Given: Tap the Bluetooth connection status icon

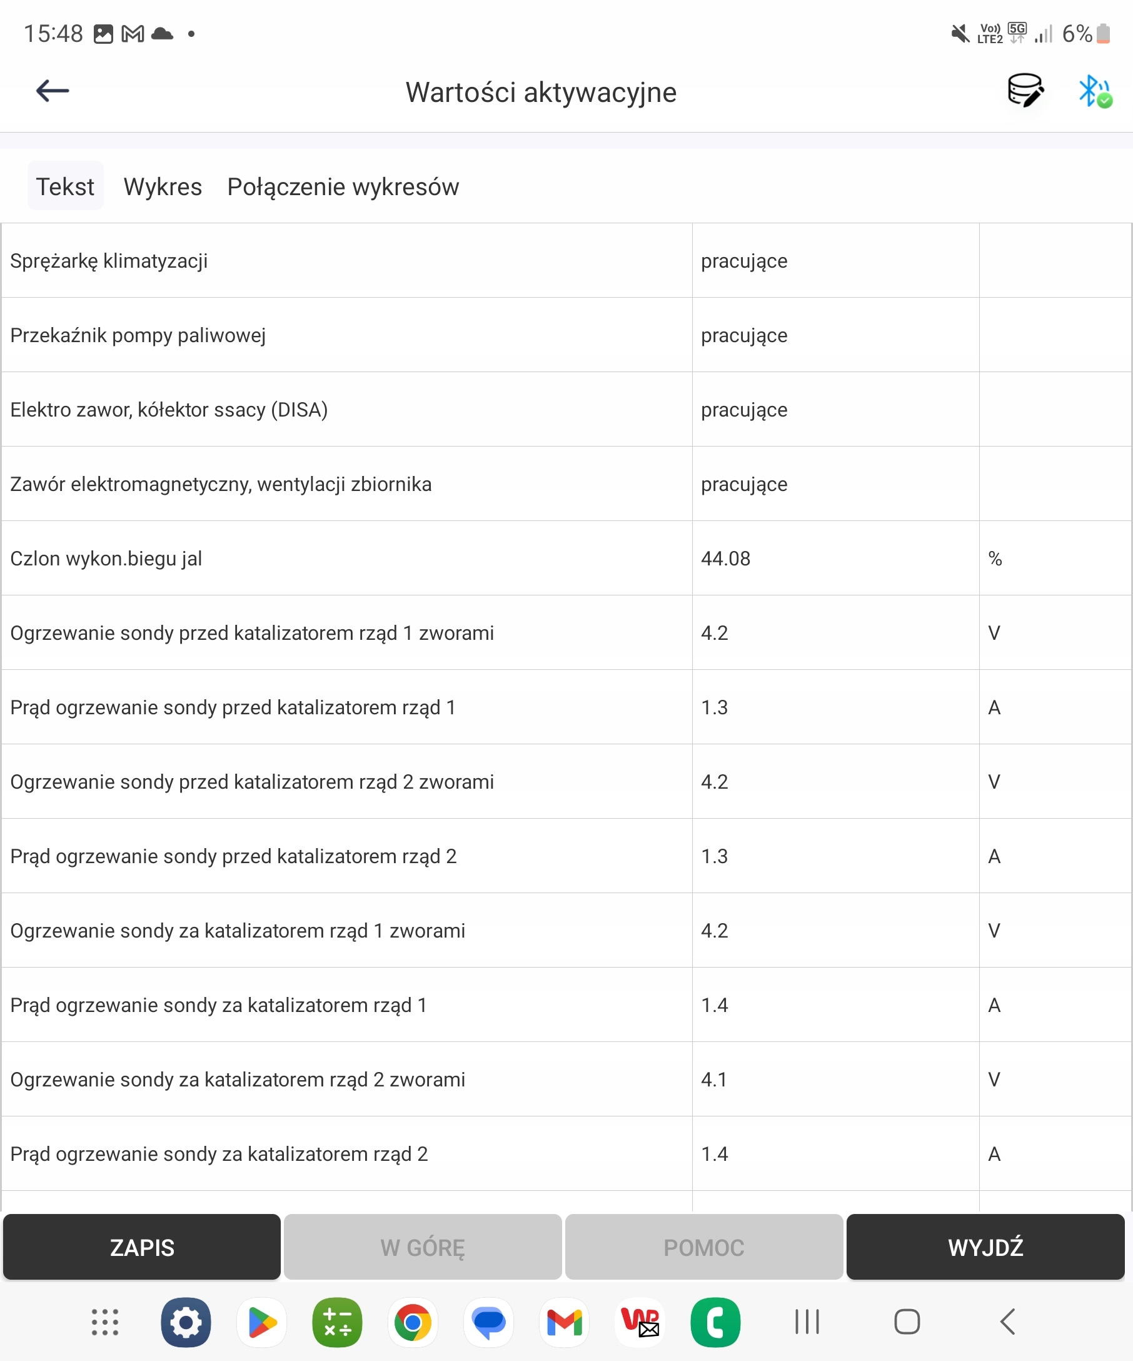Looking at the screenshot, I should [1094, 91].
